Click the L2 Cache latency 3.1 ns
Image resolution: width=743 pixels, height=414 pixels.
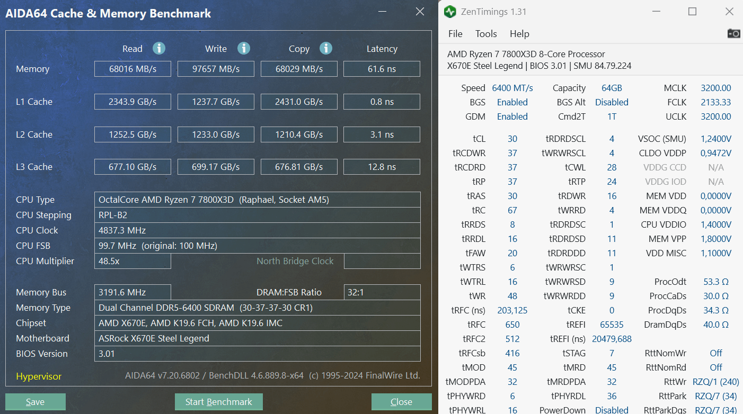[x=382, y=134]
